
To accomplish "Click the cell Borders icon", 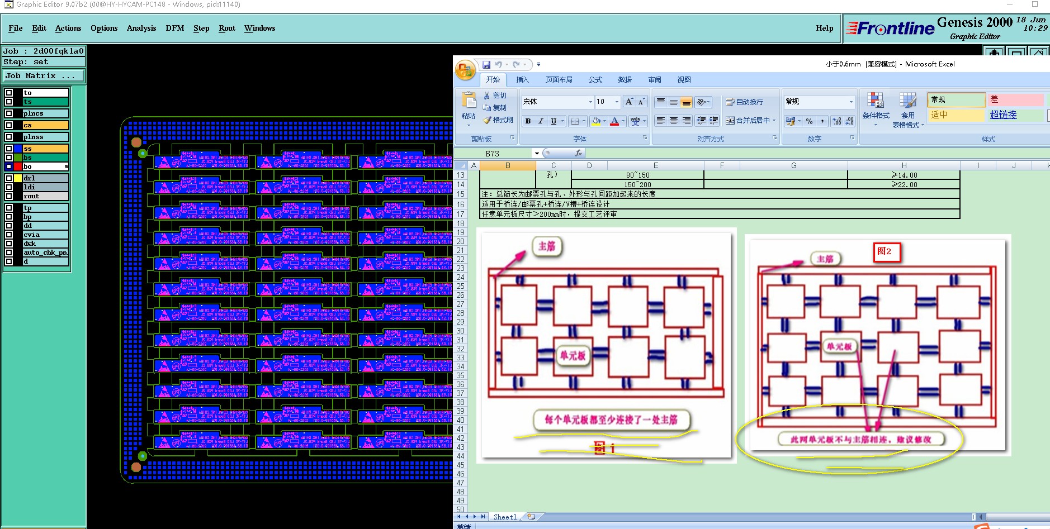I will tap(575, 121).
